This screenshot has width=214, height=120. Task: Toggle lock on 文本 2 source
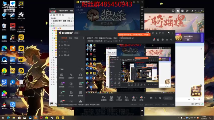tap(62, 45)
